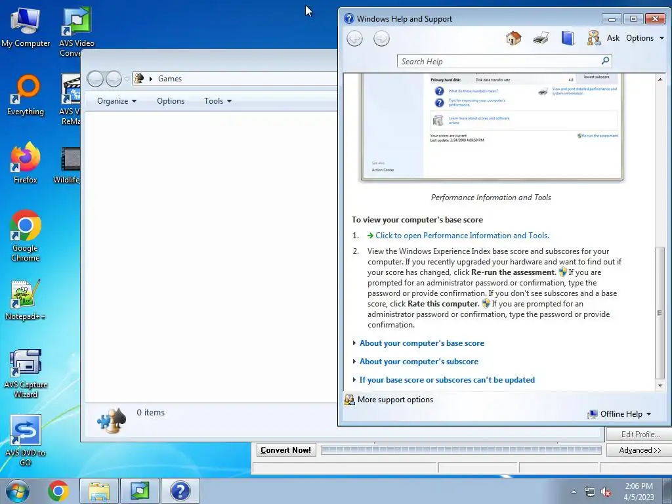The height and width of the screenshot is (504, 672).
Task: Click More support options link
Action: (395, 400)
